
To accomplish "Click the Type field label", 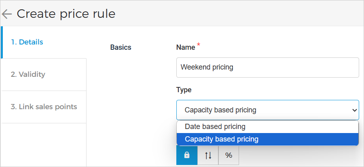I will (184, 90).
